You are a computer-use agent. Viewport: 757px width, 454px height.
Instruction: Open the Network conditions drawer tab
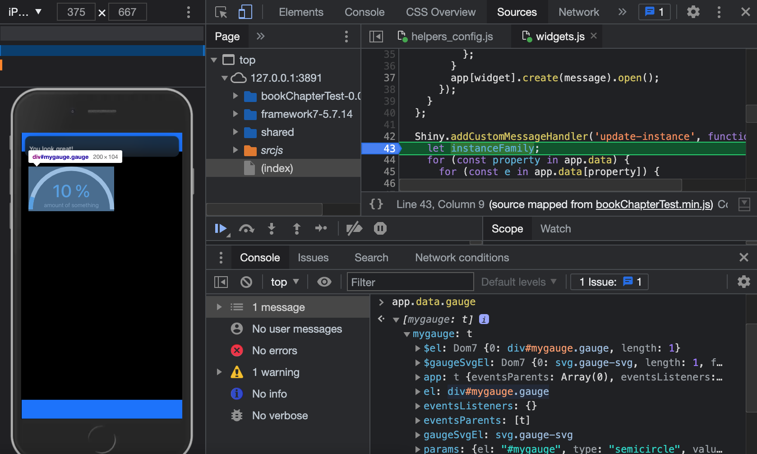pyautogui.click(x=462, y=258)
